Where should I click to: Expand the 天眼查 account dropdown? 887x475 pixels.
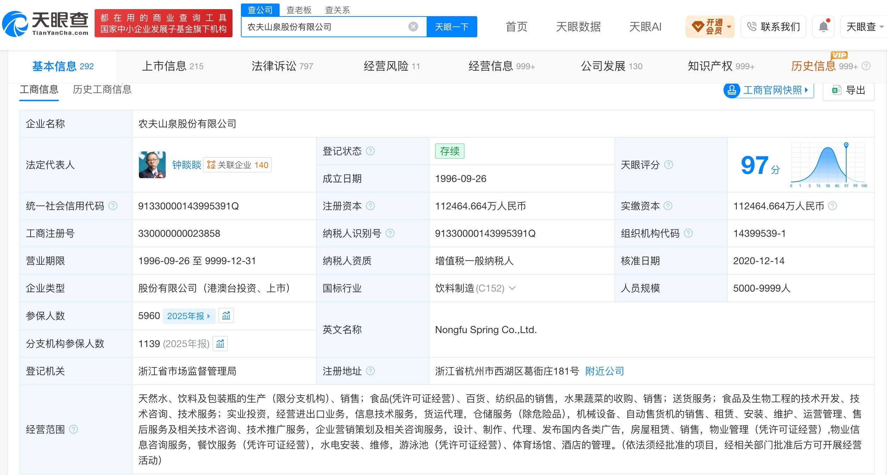[882, 27]
